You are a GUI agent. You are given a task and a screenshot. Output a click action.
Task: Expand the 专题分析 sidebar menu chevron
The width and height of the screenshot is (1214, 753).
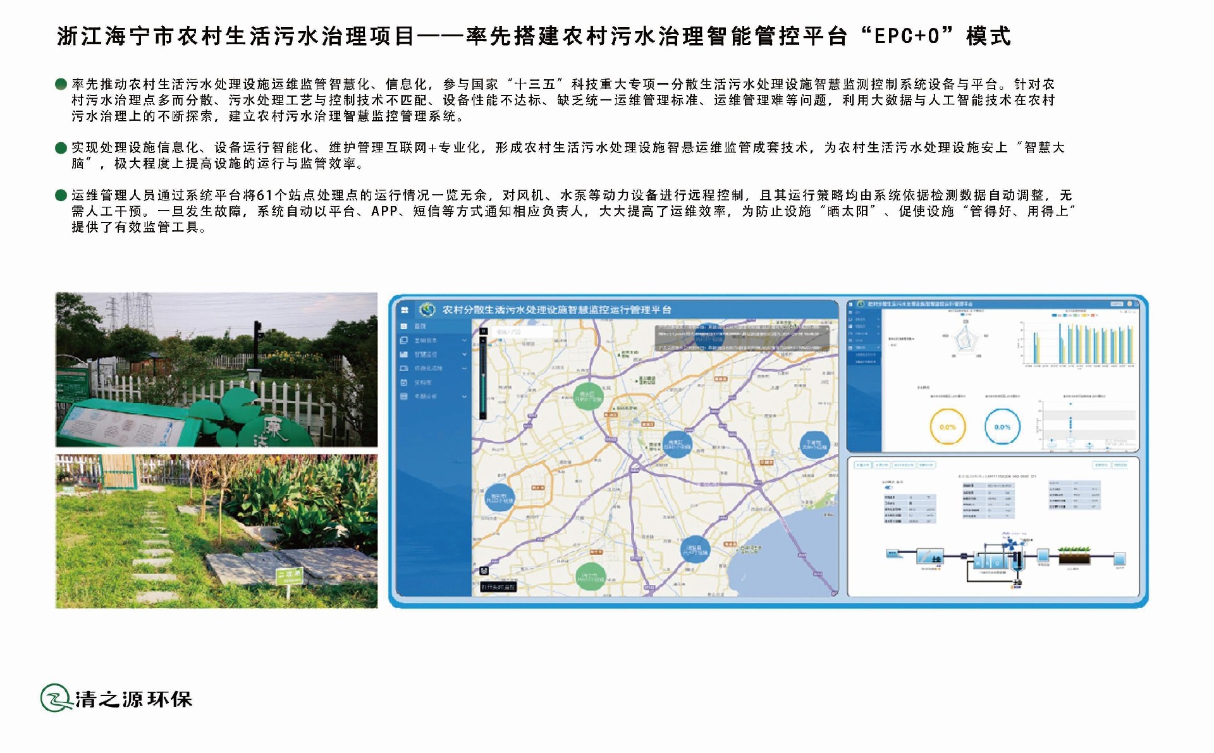coord(465,396)
